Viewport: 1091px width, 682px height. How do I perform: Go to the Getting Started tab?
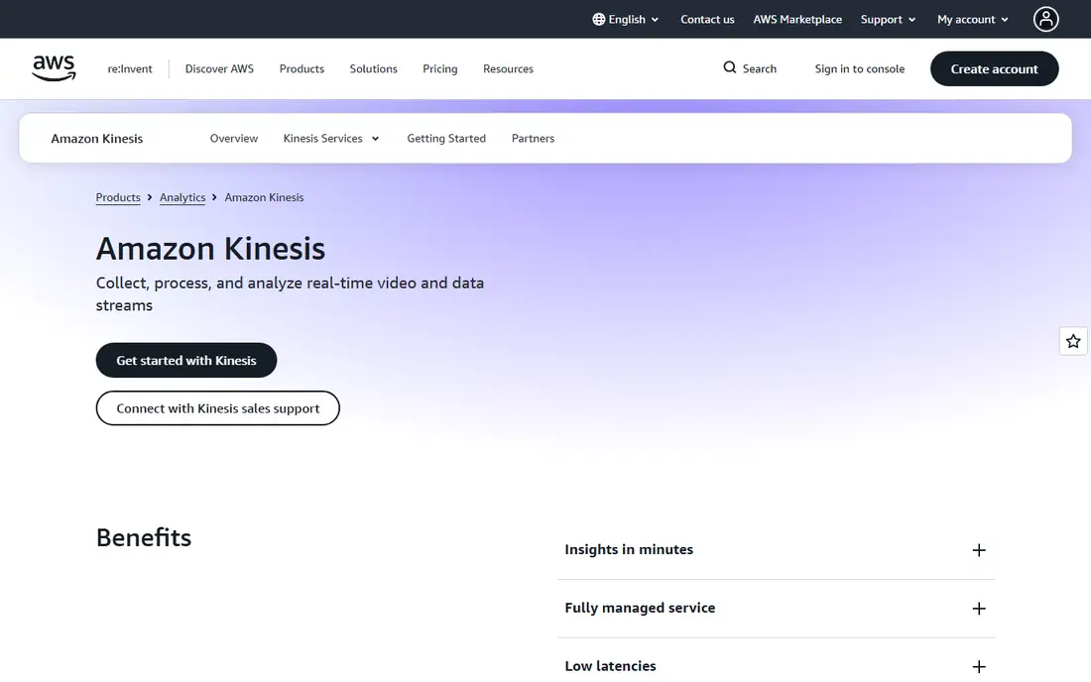pos(446,139)
